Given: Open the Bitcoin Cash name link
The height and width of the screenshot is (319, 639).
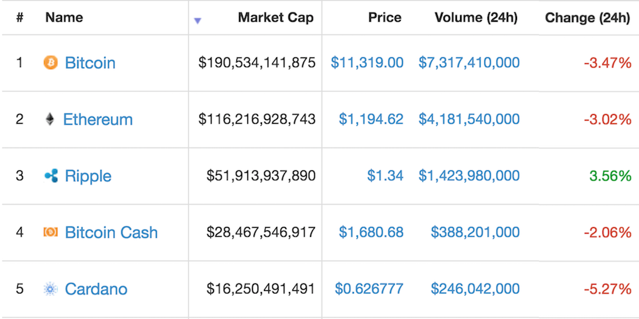Looking at the screenshot, I should 111,232.
